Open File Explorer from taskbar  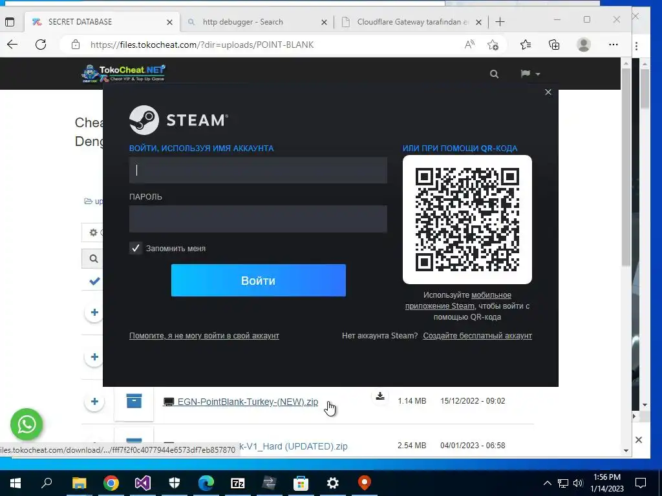79,483
